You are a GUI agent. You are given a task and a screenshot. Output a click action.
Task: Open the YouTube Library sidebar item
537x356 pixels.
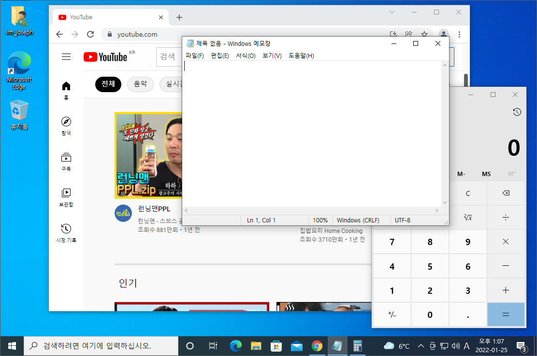coord(66,198)
